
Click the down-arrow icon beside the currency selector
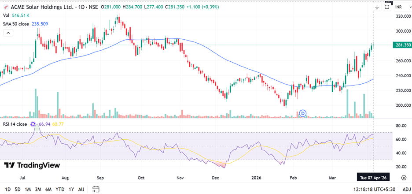point(377,7)
